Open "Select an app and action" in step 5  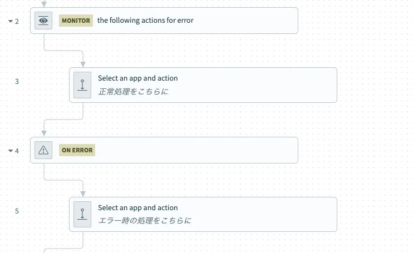coord(138,208)
